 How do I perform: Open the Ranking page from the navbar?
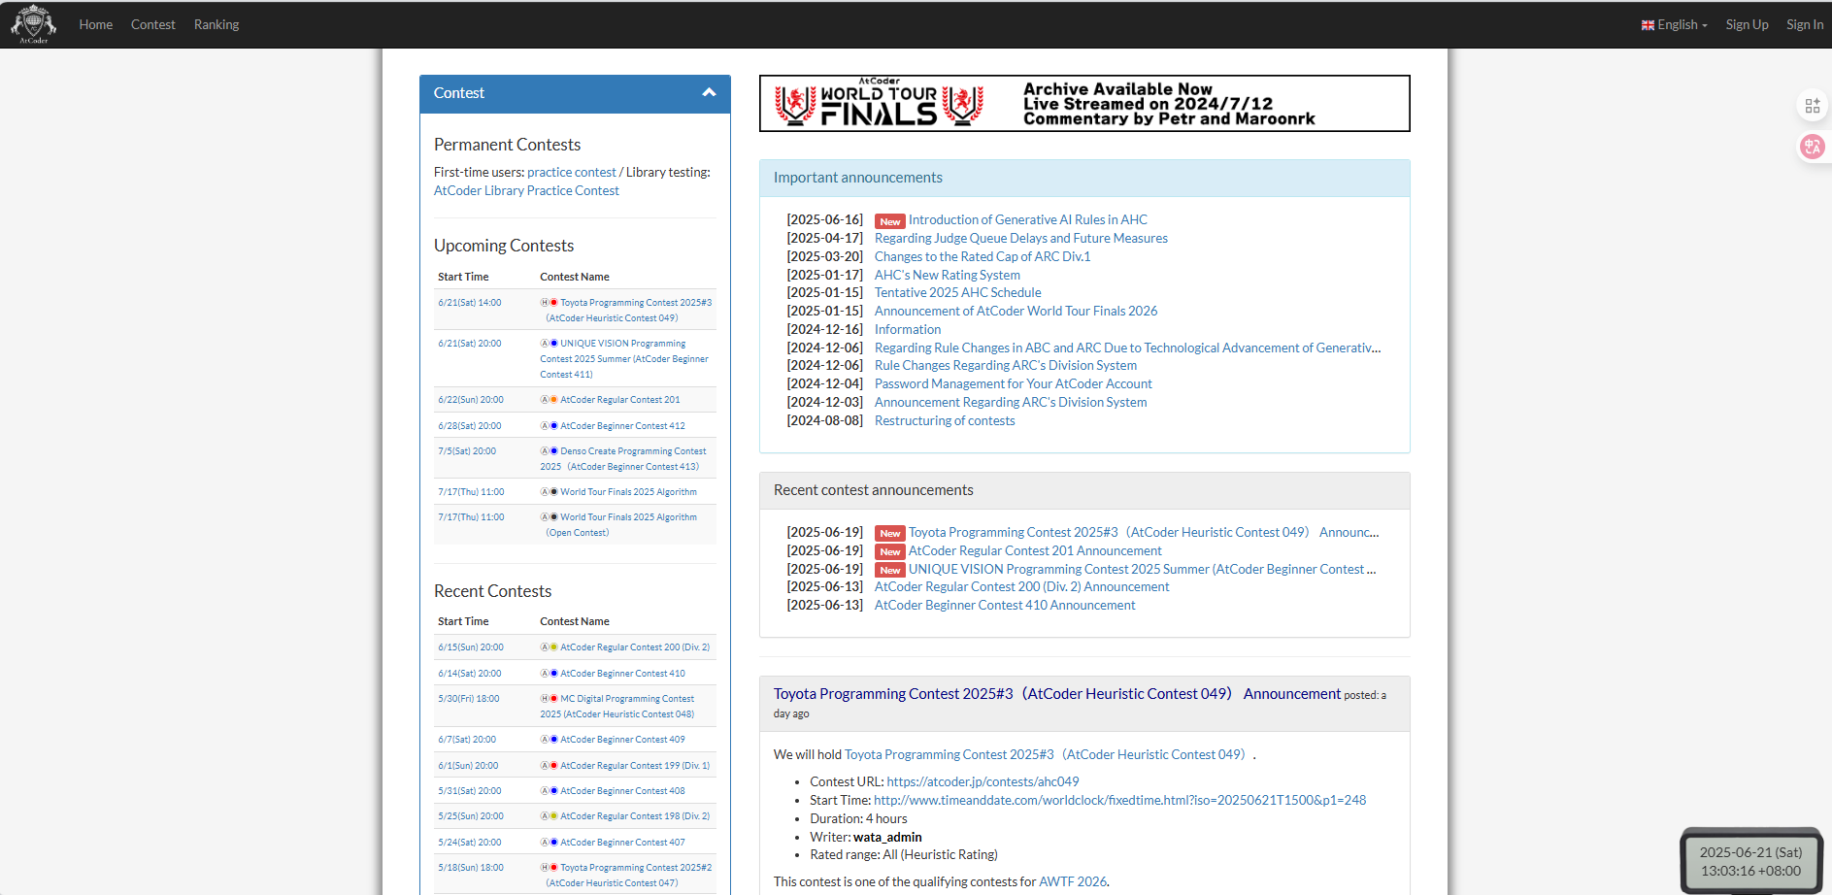(217, 24)
